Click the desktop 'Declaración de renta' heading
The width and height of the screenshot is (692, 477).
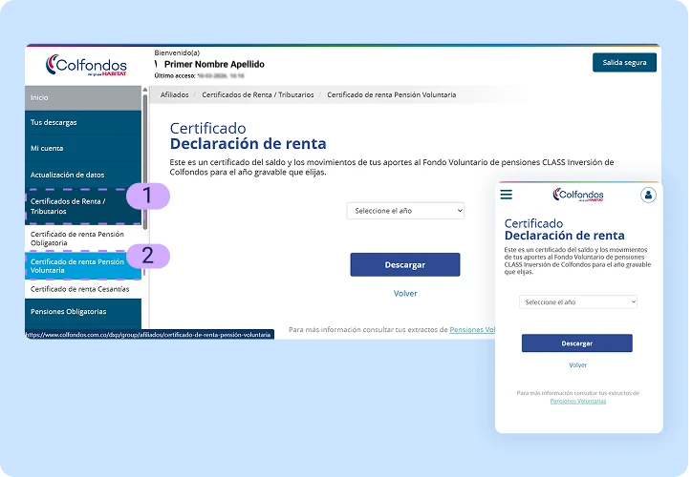[248, 144]
